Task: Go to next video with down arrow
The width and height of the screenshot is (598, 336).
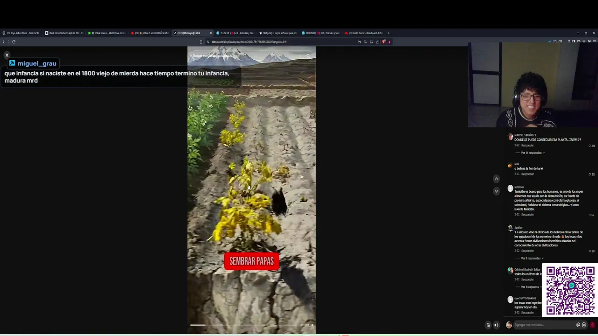Action: pos(496,191)
